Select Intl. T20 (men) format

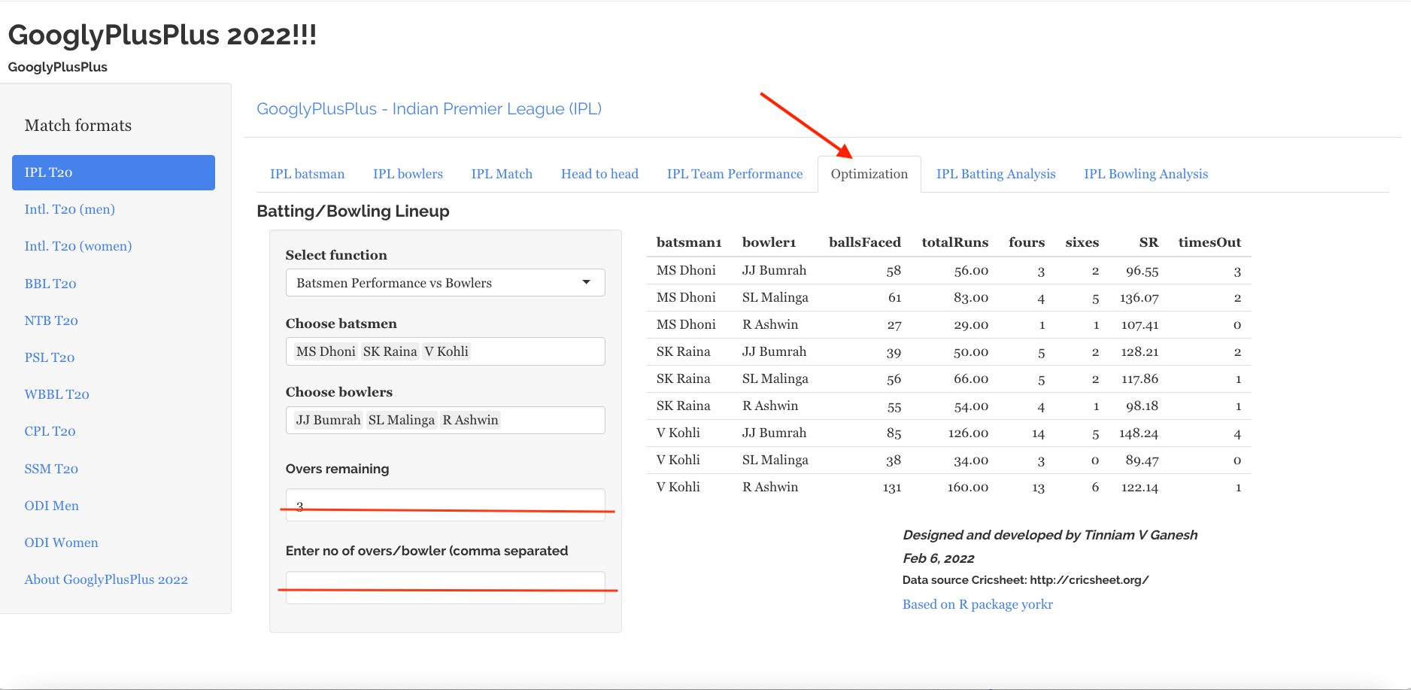(x=69, y=209)
